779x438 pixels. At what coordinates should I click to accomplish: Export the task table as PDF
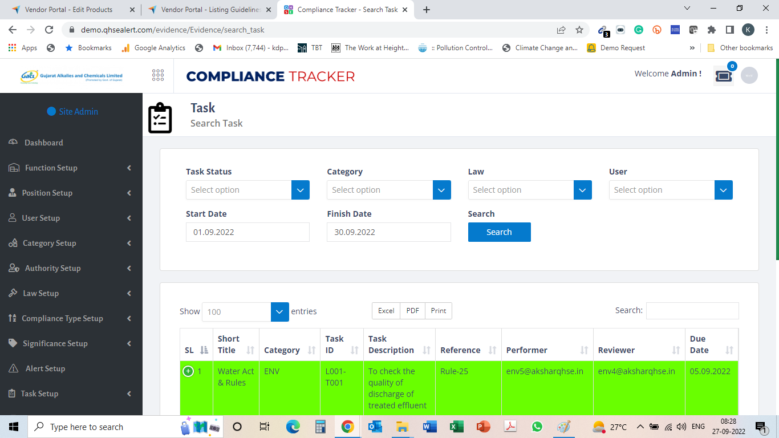[x=412, y=310]
